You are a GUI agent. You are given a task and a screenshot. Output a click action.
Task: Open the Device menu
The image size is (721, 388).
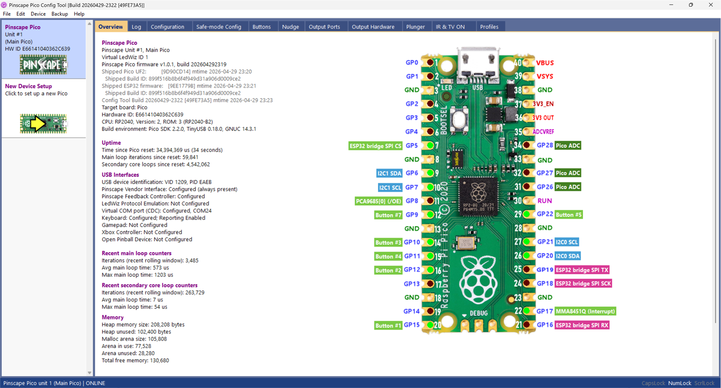coord(38,14)
